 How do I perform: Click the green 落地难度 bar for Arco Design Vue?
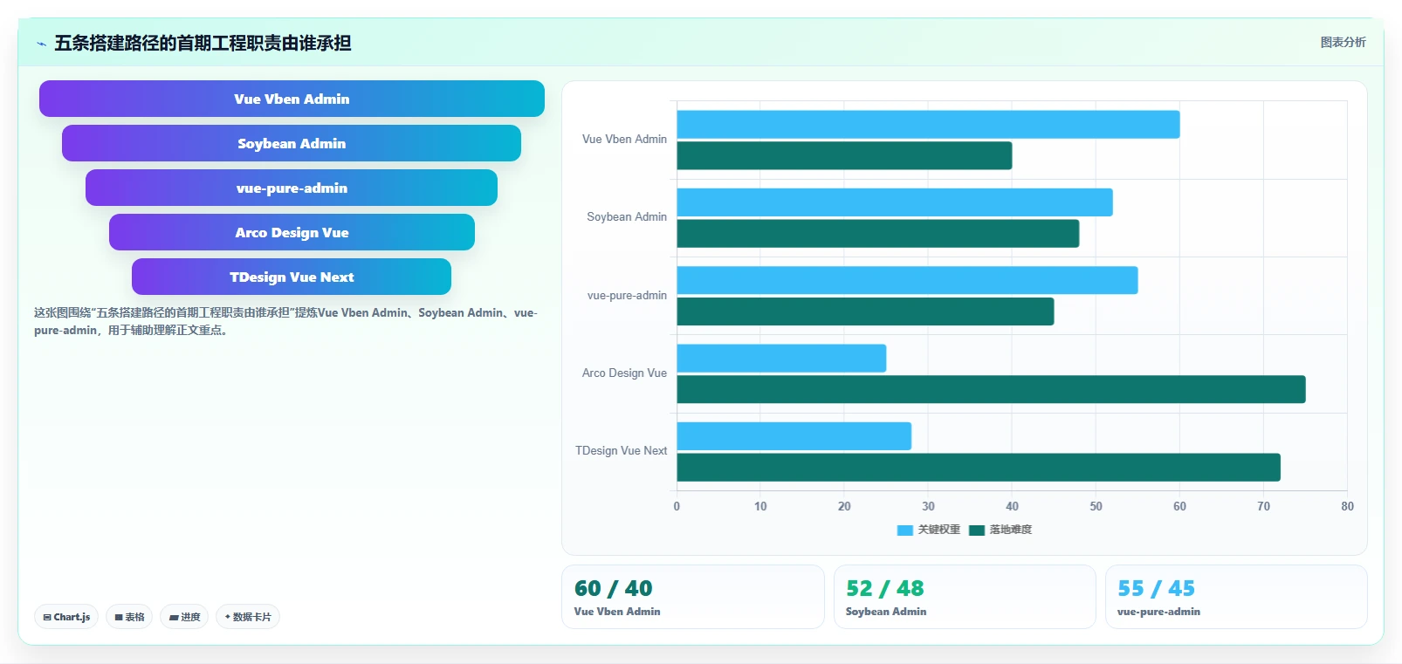(991, 389)
